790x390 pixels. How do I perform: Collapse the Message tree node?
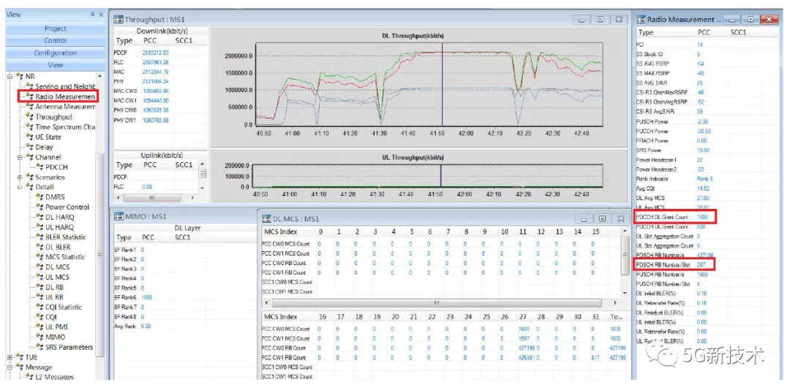click(x=10, y=367)
